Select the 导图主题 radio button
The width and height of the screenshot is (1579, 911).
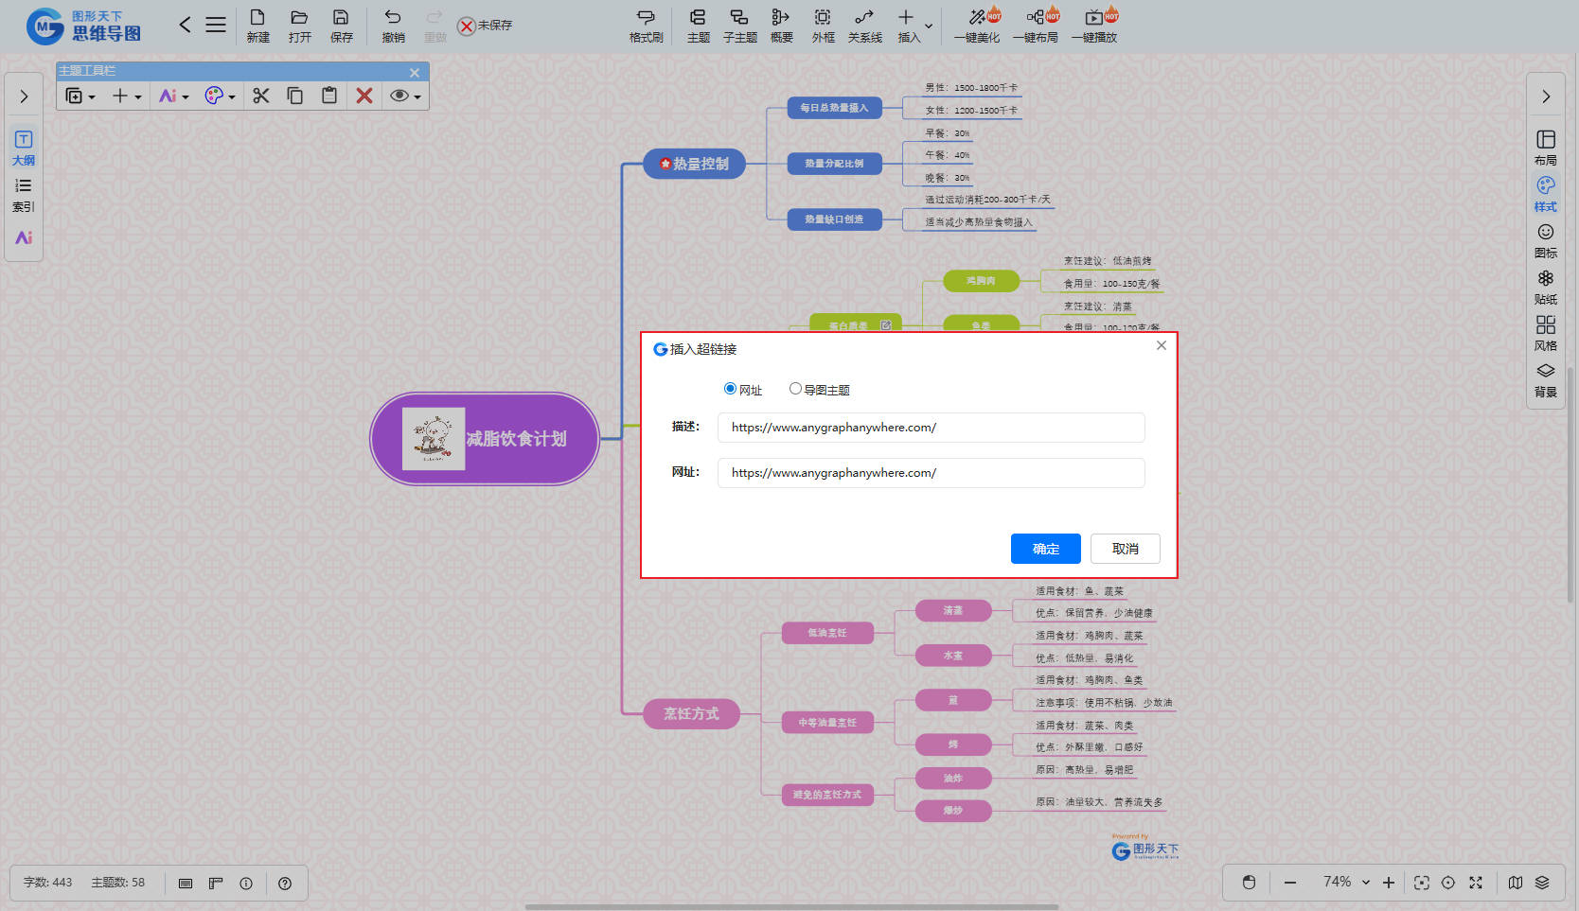coord(795,389)
